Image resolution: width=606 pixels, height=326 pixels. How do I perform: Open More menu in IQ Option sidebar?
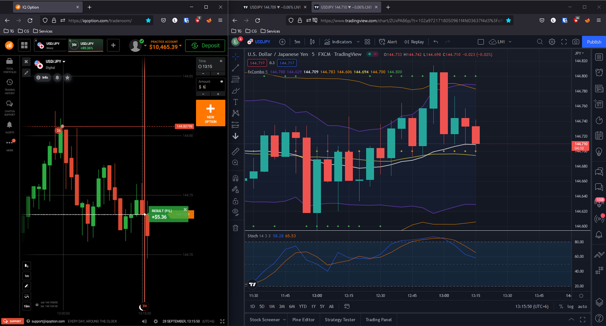point(9,145)
